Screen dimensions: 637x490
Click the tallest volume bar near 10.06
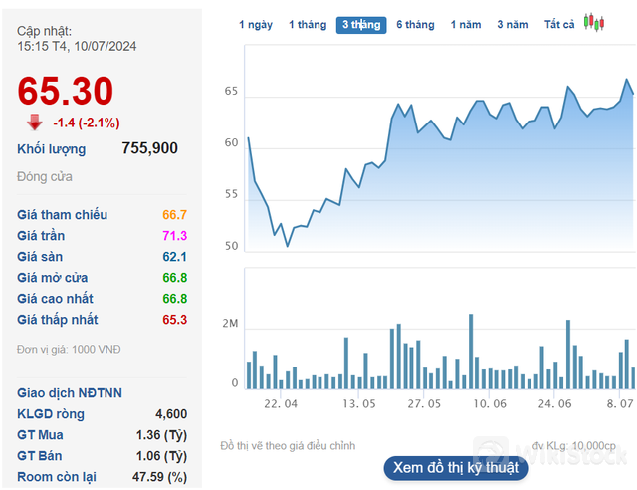(x=470, y=351)
